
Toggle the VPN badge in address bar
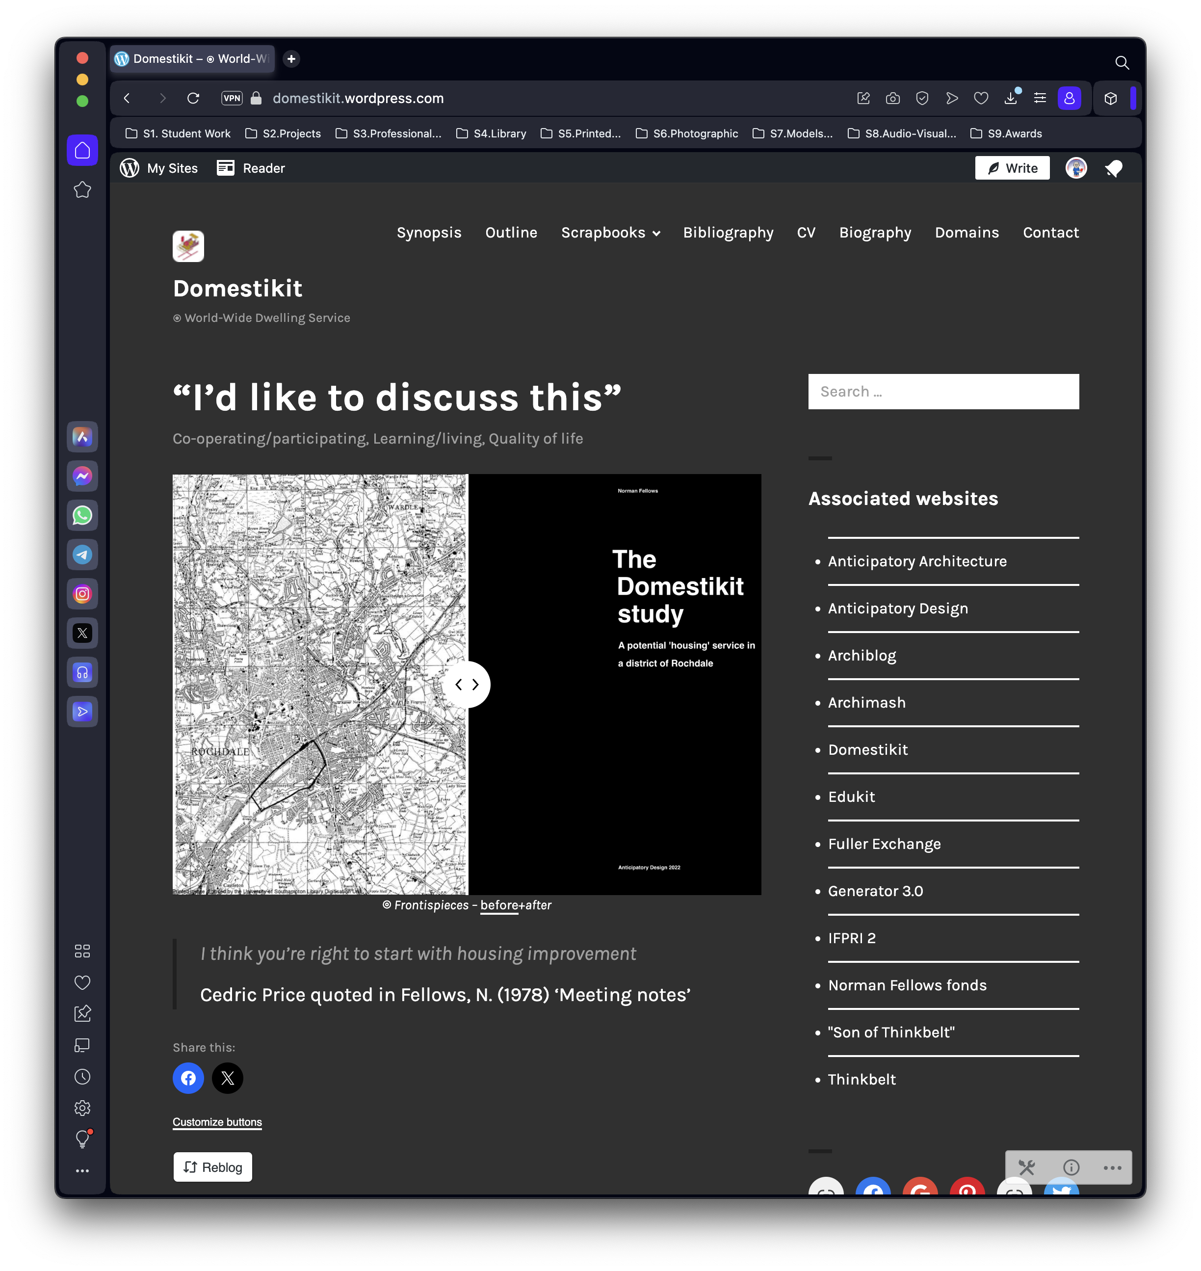[232, 98]
